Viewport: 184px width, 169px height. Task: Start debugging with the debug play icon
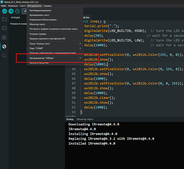[17, 11]
